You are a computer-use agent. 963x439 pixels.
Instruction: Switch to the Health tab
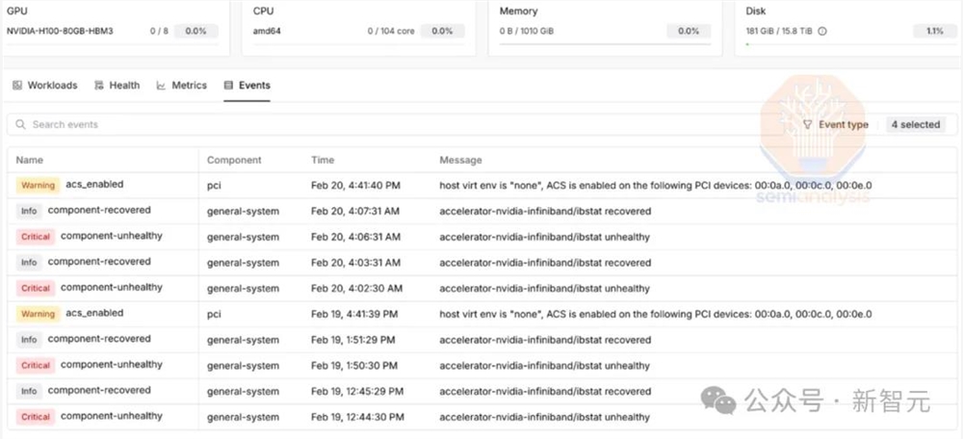click(124, 86)
